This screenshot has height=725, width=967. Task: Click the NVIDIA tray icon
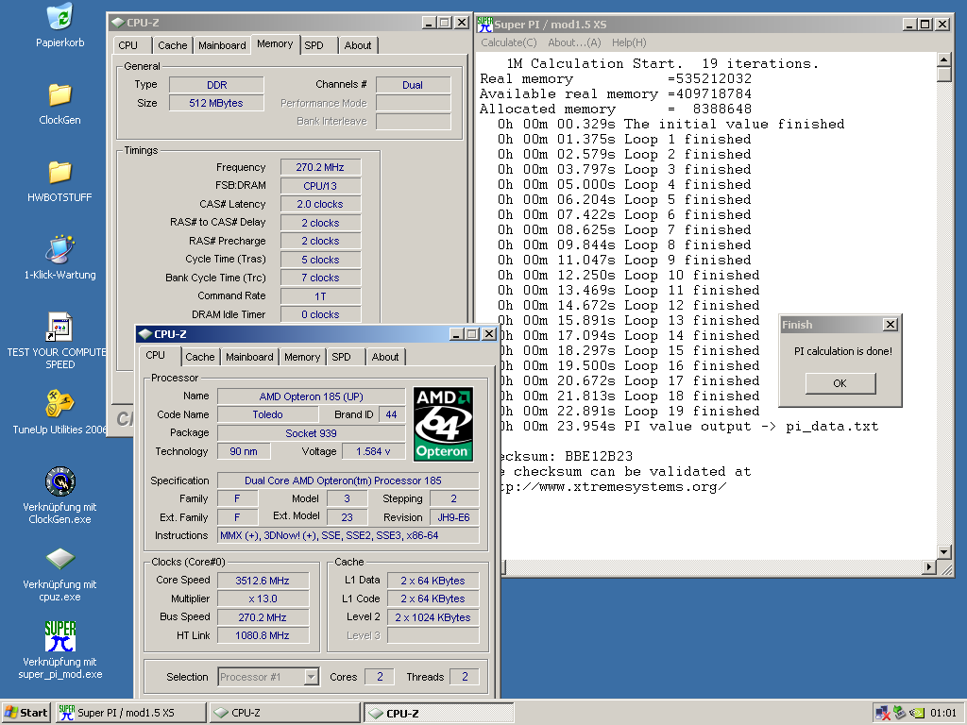(x=917, y=713)
